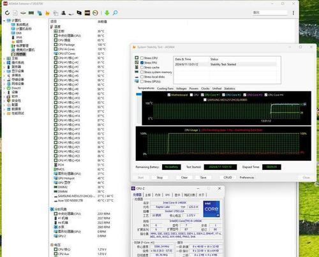Tick the Stress system memory checkbox
Image resolution: width=319 pixels, height=257 pixels.
click(x=142, y=72)
